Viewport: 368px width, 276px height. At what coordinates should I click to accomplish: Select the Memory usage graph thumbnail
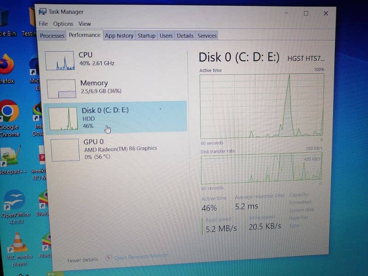[61, 88]
